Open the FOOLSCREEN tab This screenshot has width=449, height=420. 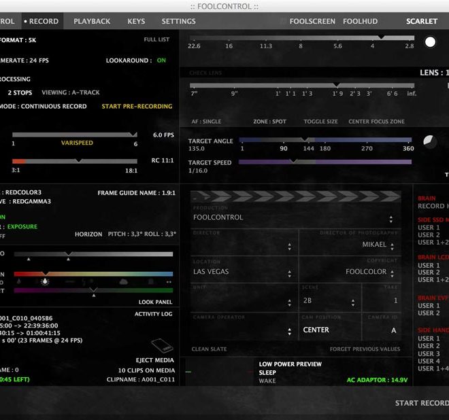point(312,21)
